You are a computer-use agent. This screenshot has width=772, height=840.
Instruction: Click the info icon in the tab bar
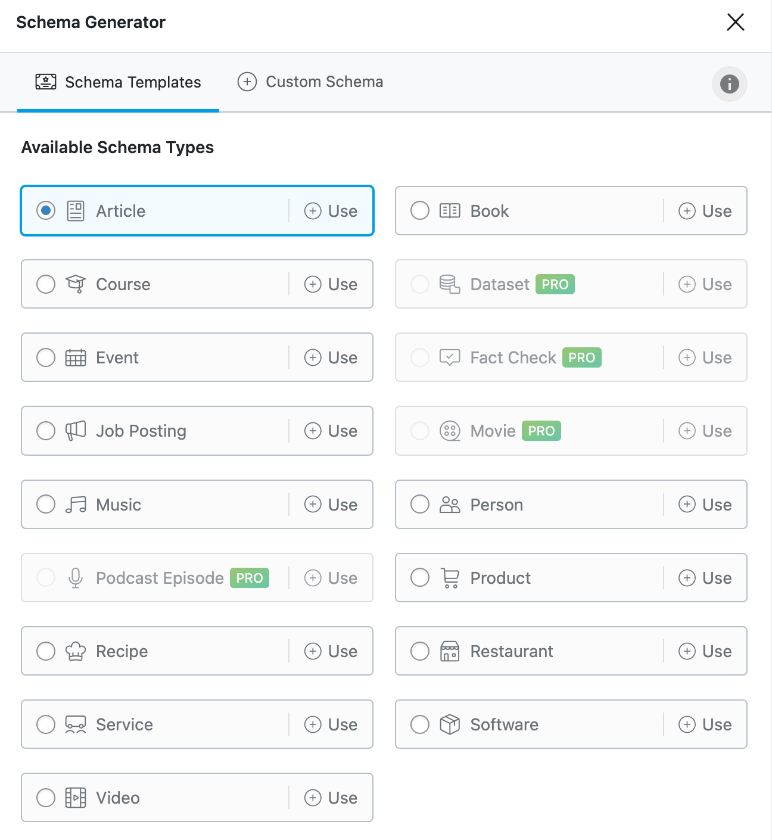pos(729,84)
